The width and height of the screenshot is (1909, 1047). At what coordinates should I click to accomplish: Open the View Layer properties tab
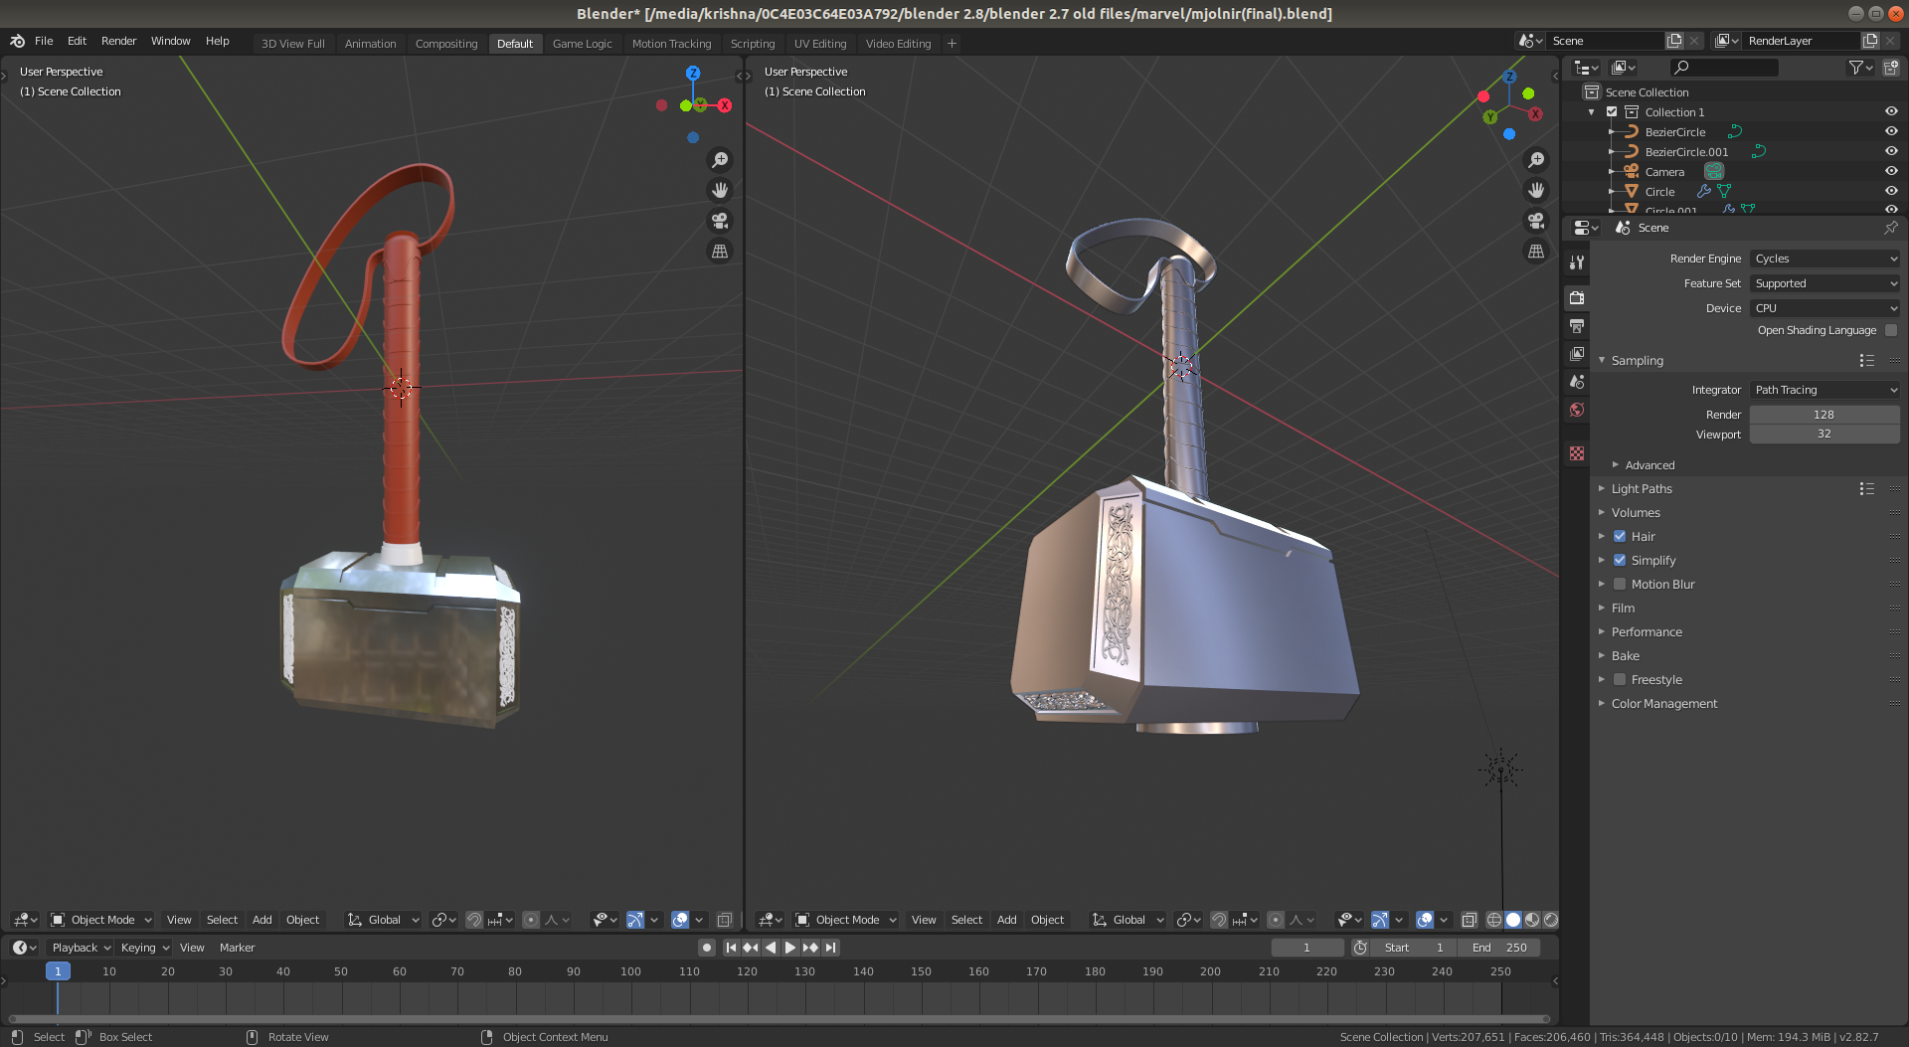(x=1577, y=353)
